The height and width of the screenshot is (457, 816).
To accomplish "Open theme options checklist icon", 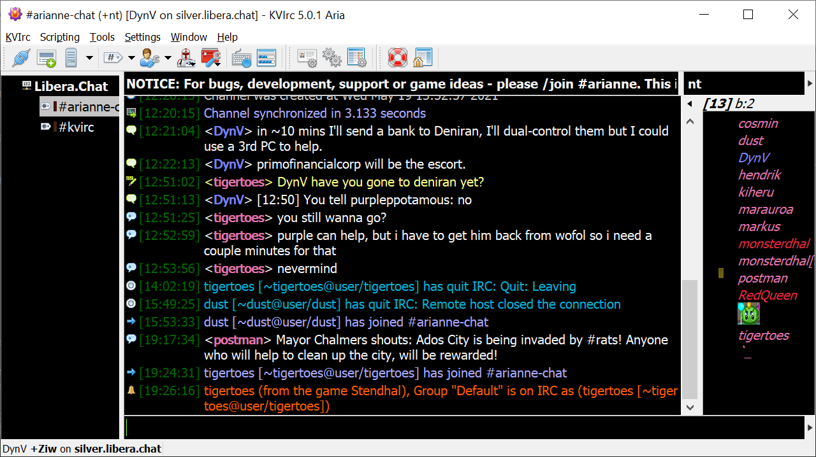I will coord(356,58).
